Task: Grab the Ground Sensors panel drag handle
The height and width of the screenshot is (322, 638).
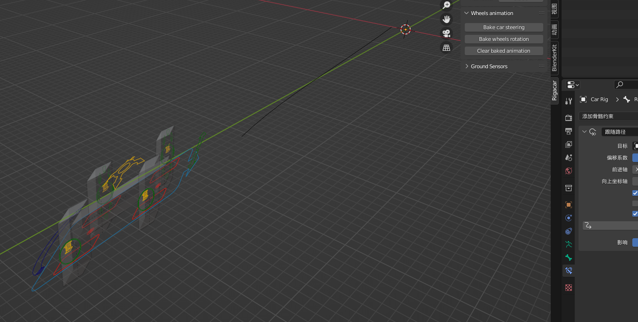Action: (x=542, y=66)
